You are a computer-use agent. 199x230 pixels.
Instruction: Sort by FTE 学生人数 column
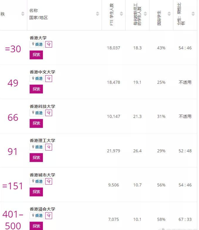tap(121, 14)
